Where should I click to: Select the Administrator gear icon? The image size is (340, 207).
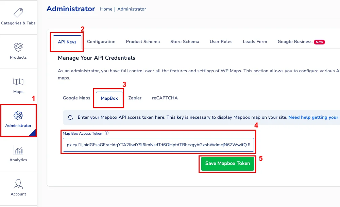[18, 115]
